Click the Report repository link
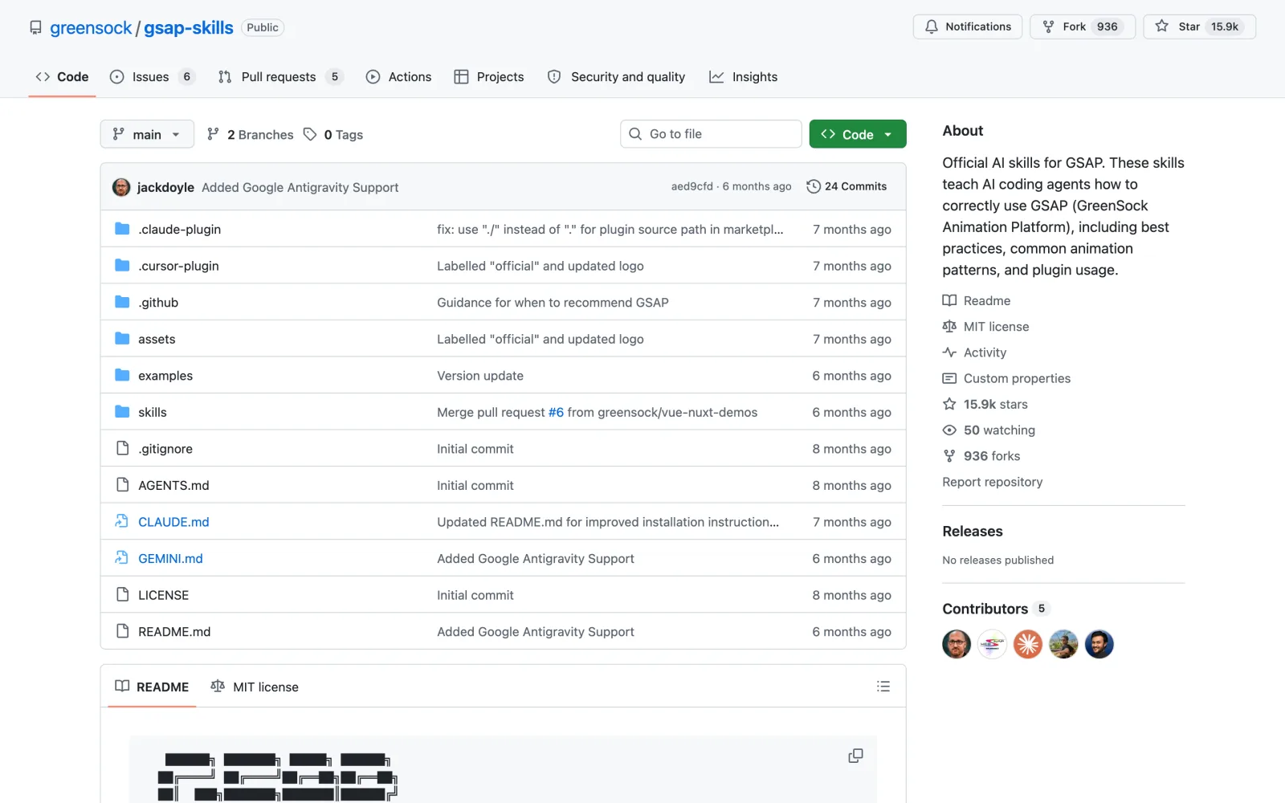The image size is (1285, 803). [993, 482]
